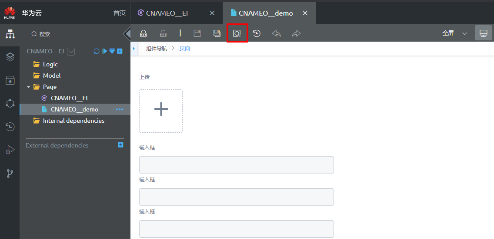494x239 pixels.
Task: Click the search box in project panel
Action: coord(75,34)
